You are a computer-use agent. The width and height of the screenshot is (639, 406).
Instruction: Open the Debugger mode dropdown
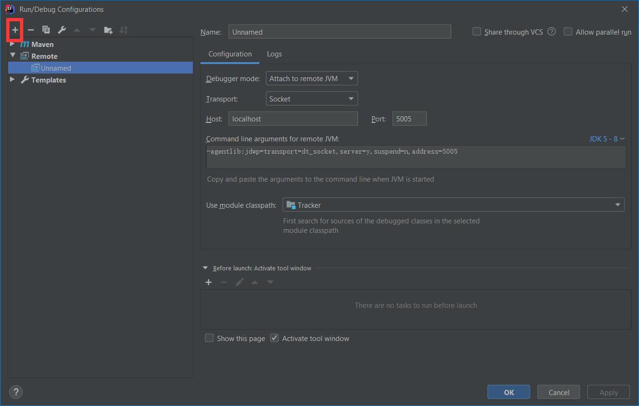click(x=312, y=79)
